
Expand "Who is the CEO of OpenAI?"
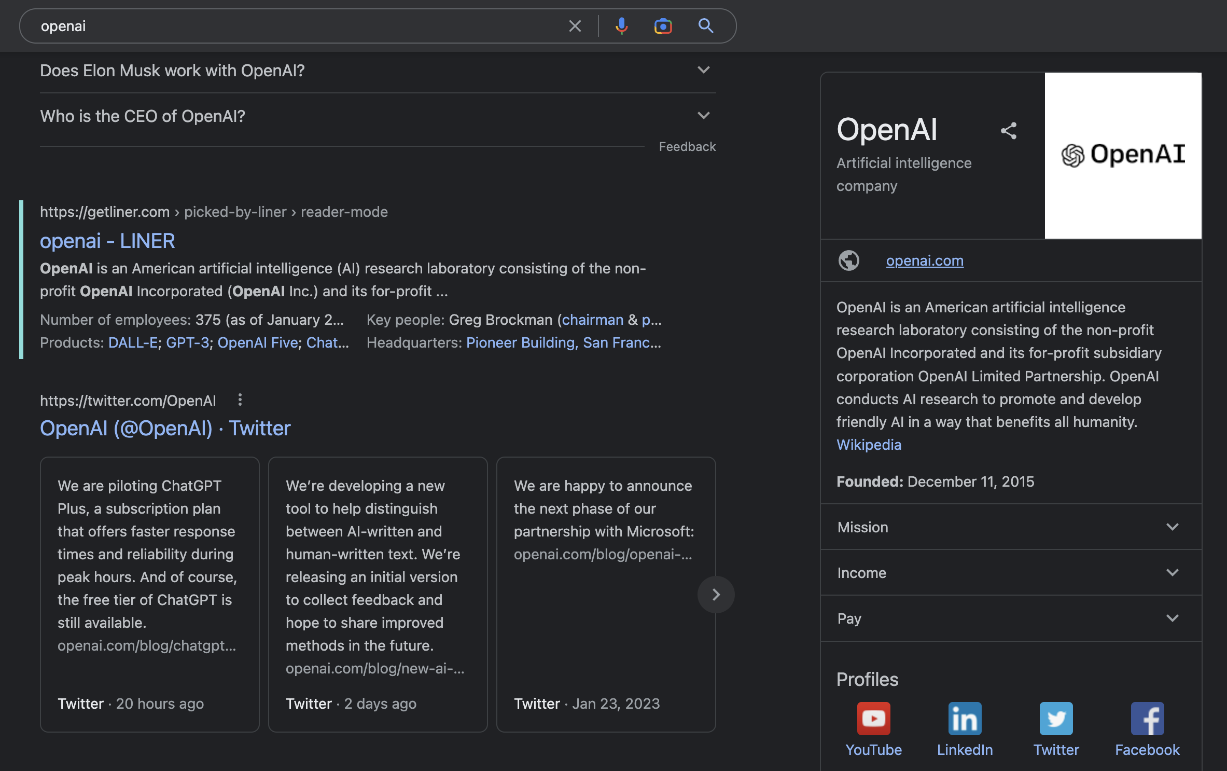(x=703, y=115)
